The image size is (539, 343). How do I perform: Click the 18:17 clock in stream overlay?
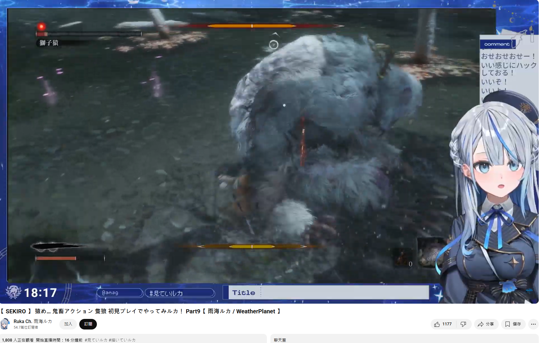pos(40,293)
